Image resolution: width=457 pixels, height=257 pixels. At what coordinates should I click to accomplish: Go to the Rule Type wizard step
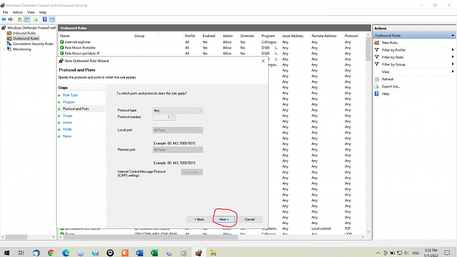[70, 95]
